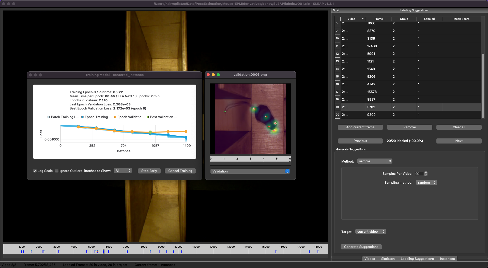Expand the Sampling method dropdown
The width and height of the screenshot is (488, 268).
[426, 183]
